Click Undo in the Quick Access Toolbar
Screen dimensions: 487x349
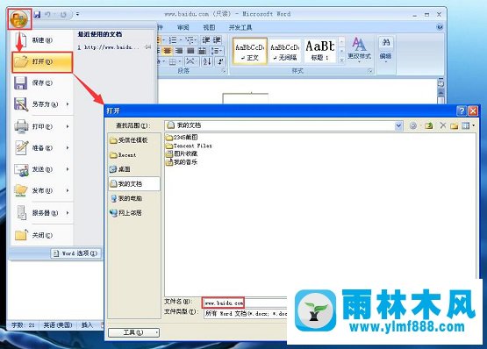(48, 15)
